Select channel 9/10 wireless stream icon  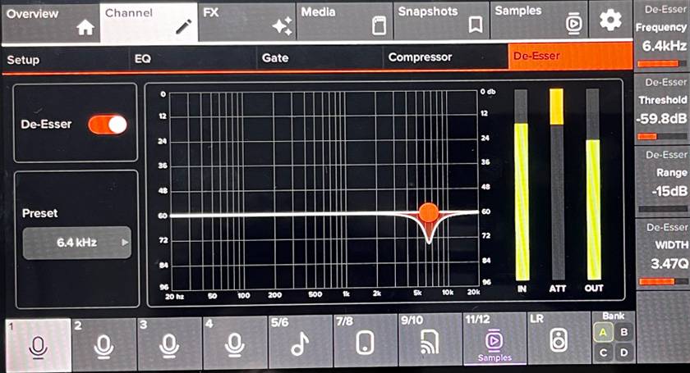(x=430, y=345)
